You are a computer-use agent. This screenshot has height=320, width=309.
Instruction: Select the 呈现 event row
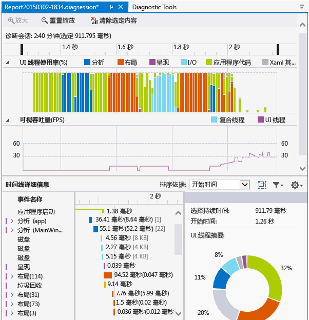coord(24,267)
